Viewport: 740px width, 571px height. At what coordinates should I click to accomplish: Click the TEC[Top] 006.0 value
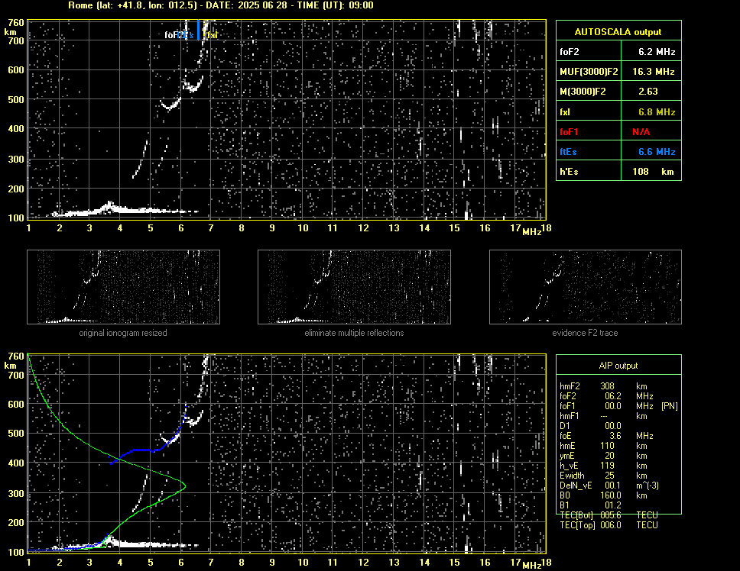(611, 525)
